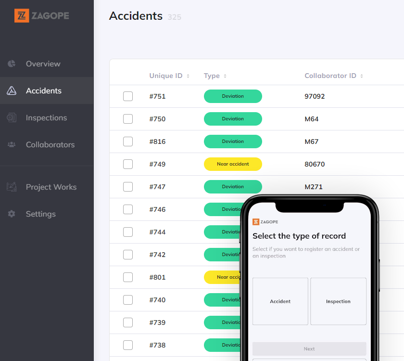The width and height of the screenshot is (404, 361).
Task: Click the Zagope logo in the sidebar
Action: [x=41, y=16]
